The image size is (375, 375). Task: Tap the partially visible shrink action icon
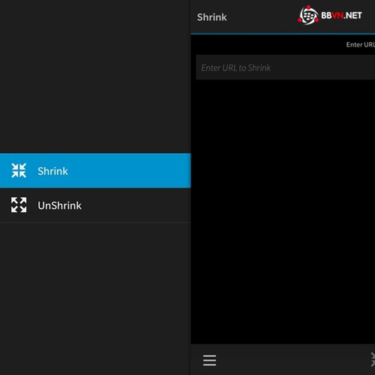373,359
